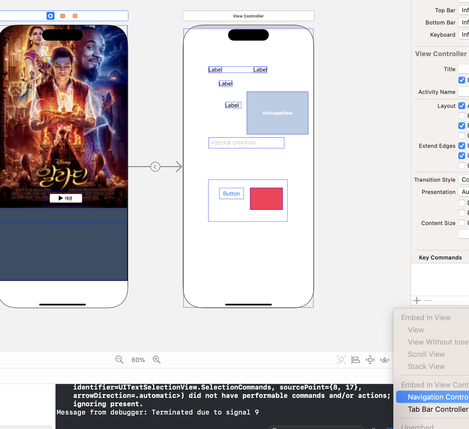Select the segue circle between scenes
469x429 pixels.
point(155,167)
